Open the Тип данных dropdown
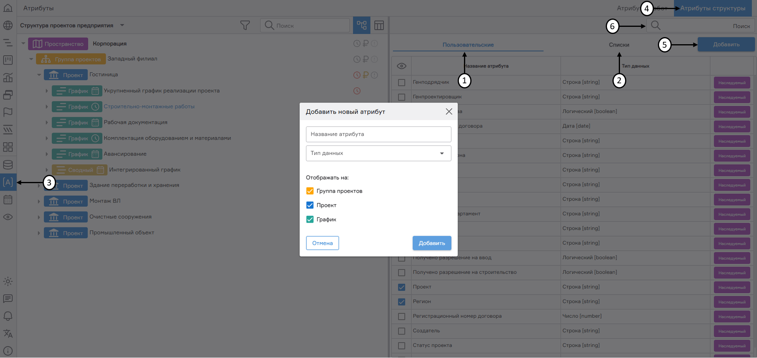Image resolution: width=757 pixels, height=358 pixels. pos(378,153)
